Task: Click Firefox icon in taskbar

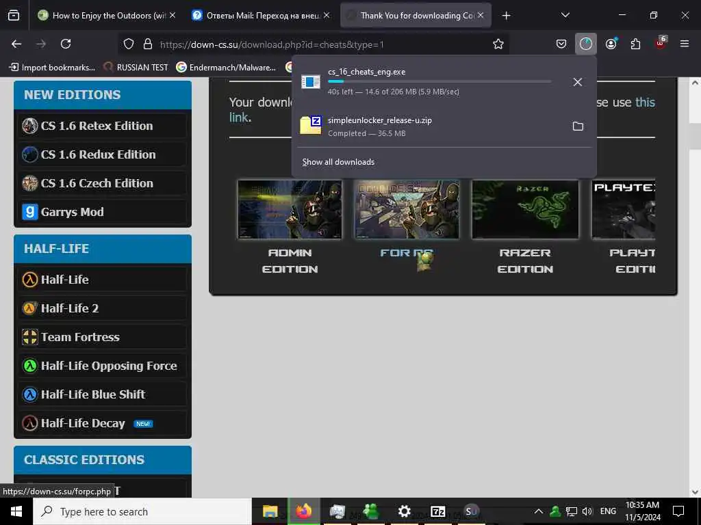Action: pyautogui.click(x=304, y=511)
